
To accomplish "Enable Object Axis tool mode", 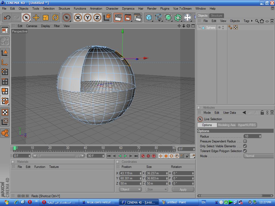I will point(5,62).
